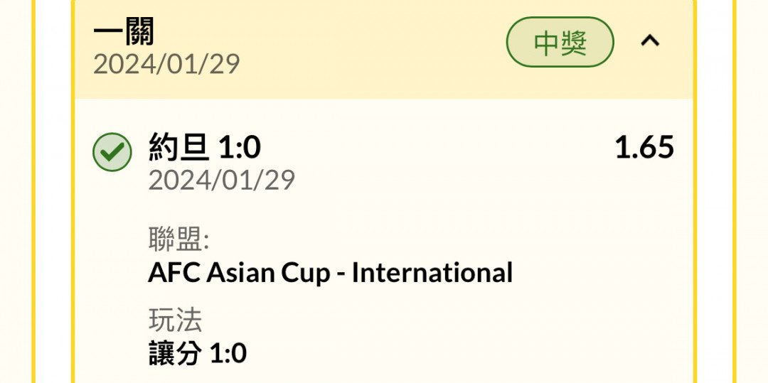Select the 一關 heading text

tap(124, 31)
